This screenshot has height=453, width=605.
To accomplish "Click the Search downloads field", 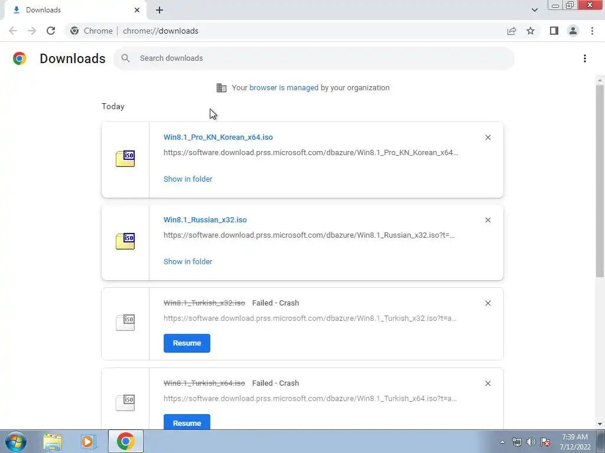I will point(314,58).
